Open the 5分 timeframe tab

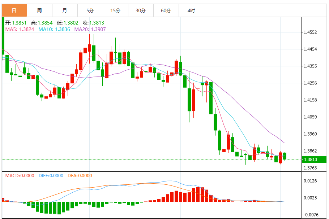[90, 10]
